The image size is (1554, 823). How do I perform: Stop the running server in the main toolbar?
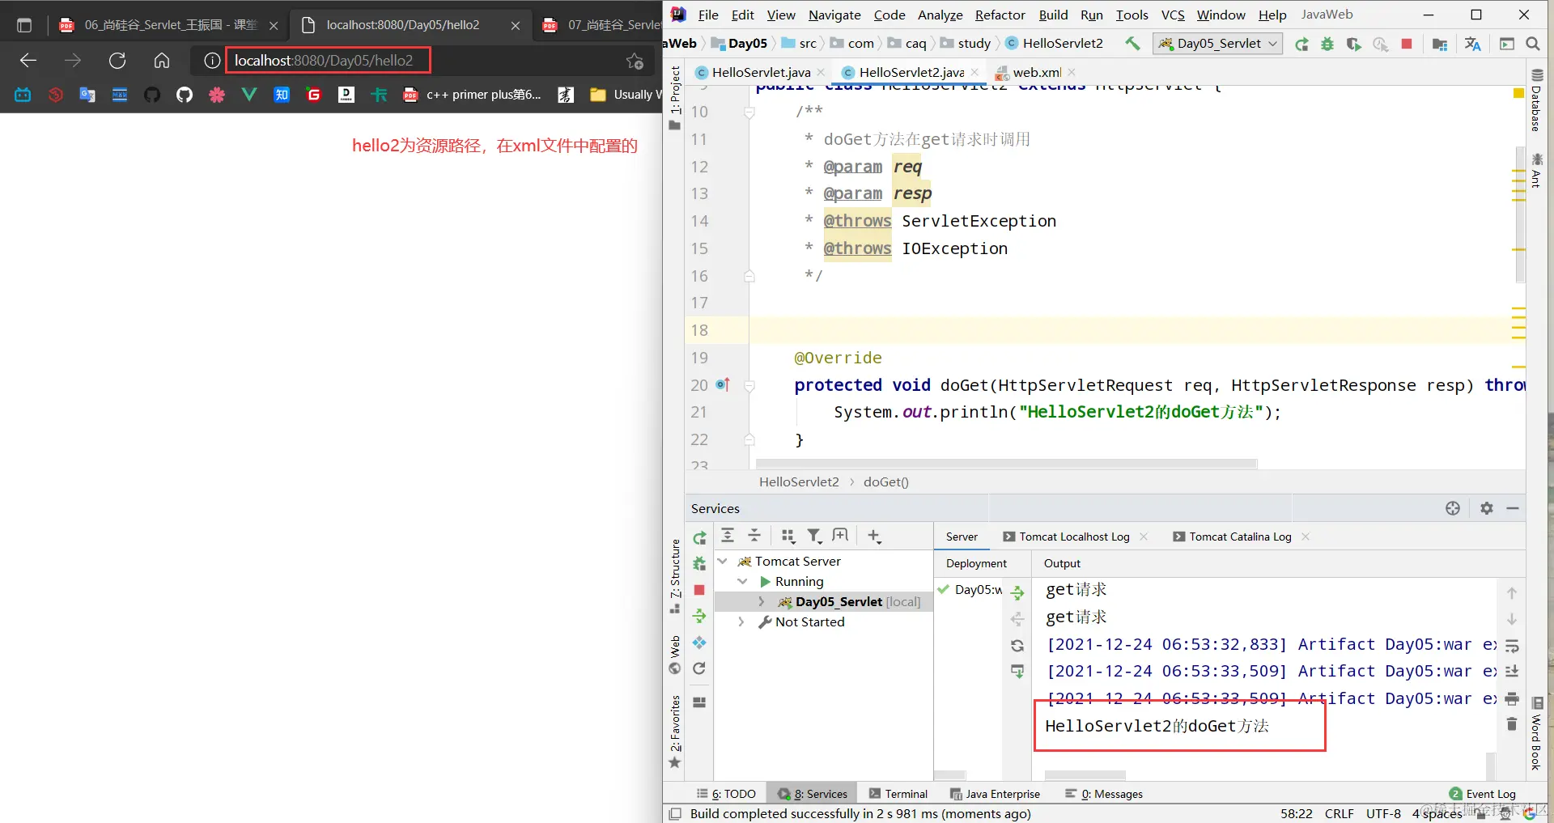(1407, 44)
